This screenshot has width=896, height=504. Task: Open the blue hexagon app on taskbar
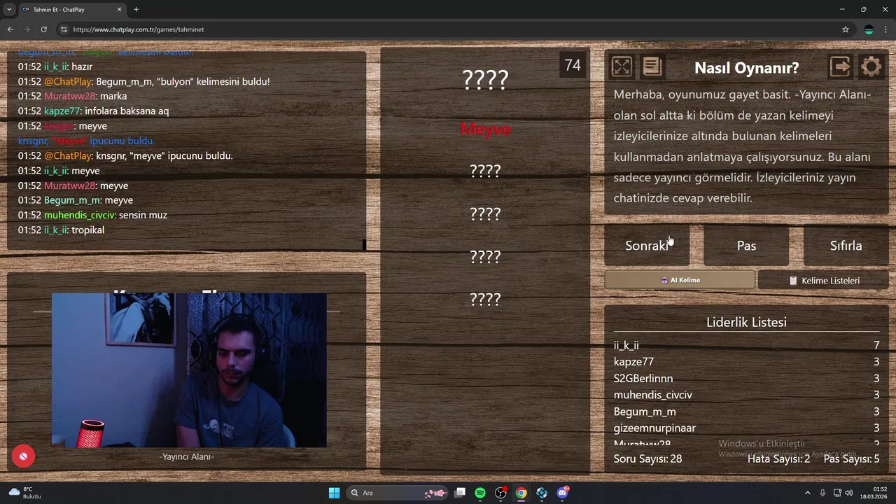542,493
